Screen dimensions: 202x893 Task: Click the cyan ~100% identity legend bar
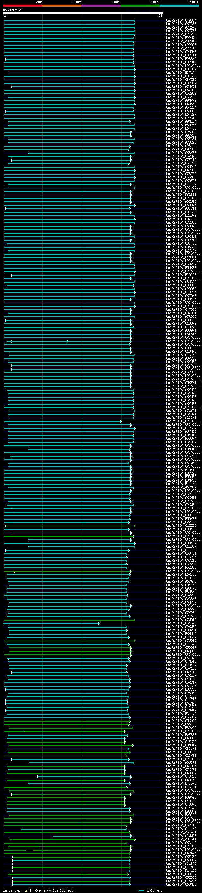pyautogui.click(x=180, y=6)
